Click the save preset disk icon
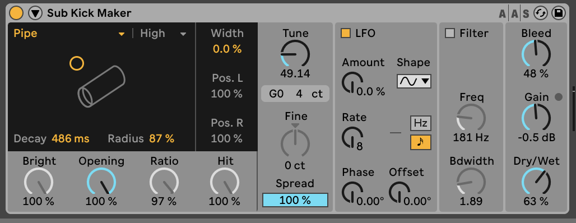This screenshot has width=576, height=223. coord(559,13)
